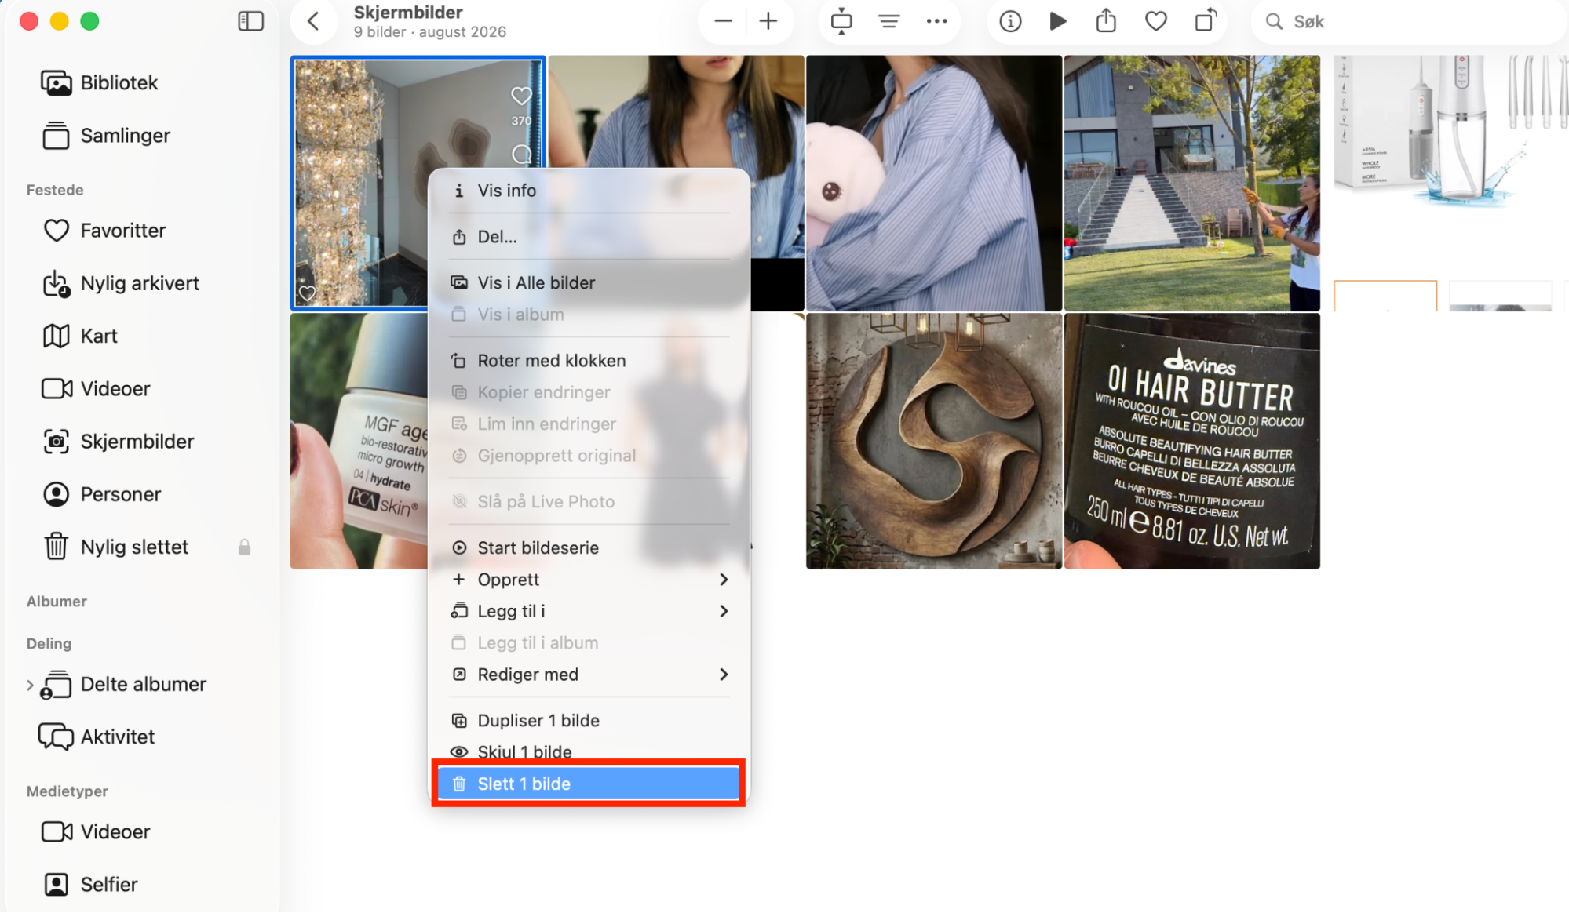The image size is (1569, 913).
Task: Expand the Rediger med submenu
Action: pos(589,675)
